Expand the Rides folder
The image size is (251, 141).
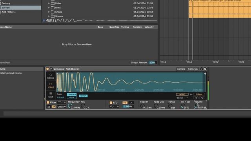pyautogui.click(x=49, y=3)
